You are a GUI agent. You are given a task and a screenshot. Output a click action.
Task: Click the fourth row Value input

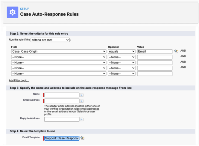tap(155, 68)
